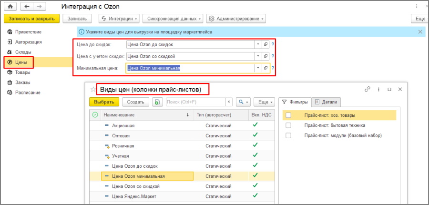Open 'Синхронизация данных' dropdown menu
Image resolution: width=429 pixels, height=205 pixels.
click(173, 19)
